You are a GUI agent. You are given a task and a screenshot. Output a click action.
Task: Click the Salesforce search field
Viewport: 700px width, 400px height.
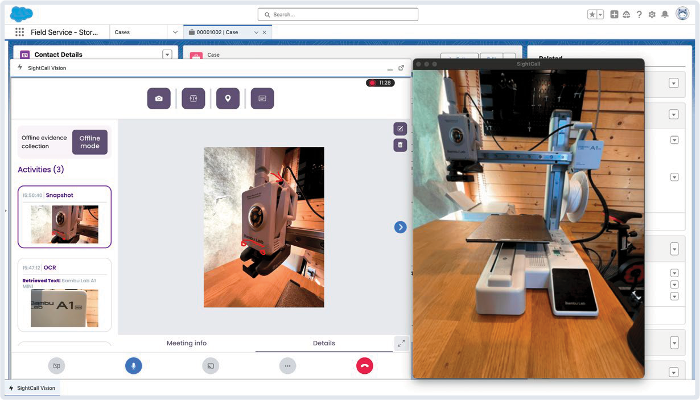click(338, 14)
